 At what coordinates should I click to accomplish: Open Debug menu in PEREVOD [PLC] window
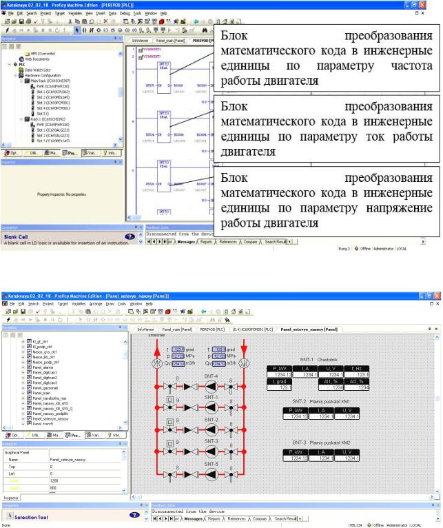click(125, 13)
